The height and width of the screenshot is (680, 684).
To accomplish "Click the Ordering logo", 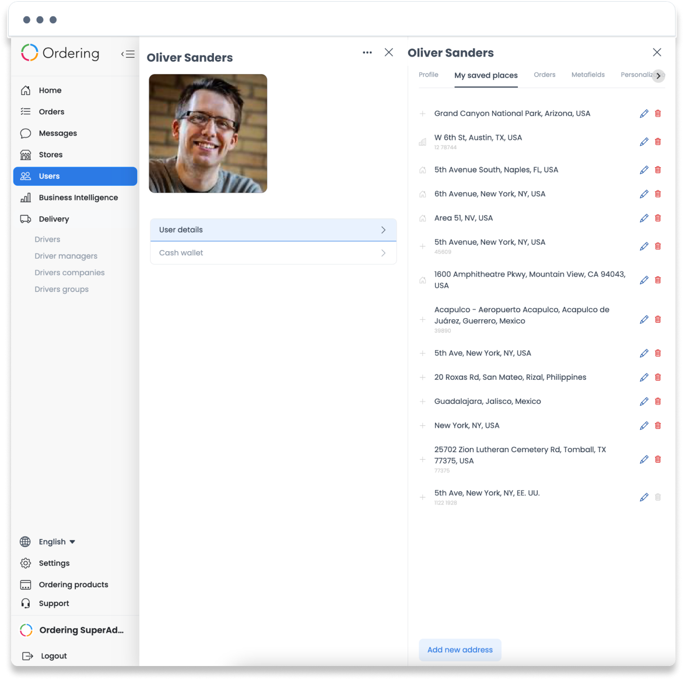I will point(60,53).
